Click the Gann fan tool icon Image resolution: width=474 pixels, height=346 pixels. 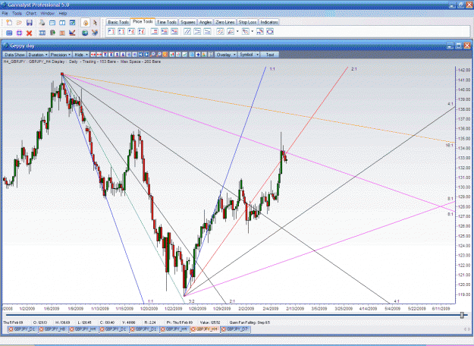click(231, 31)
